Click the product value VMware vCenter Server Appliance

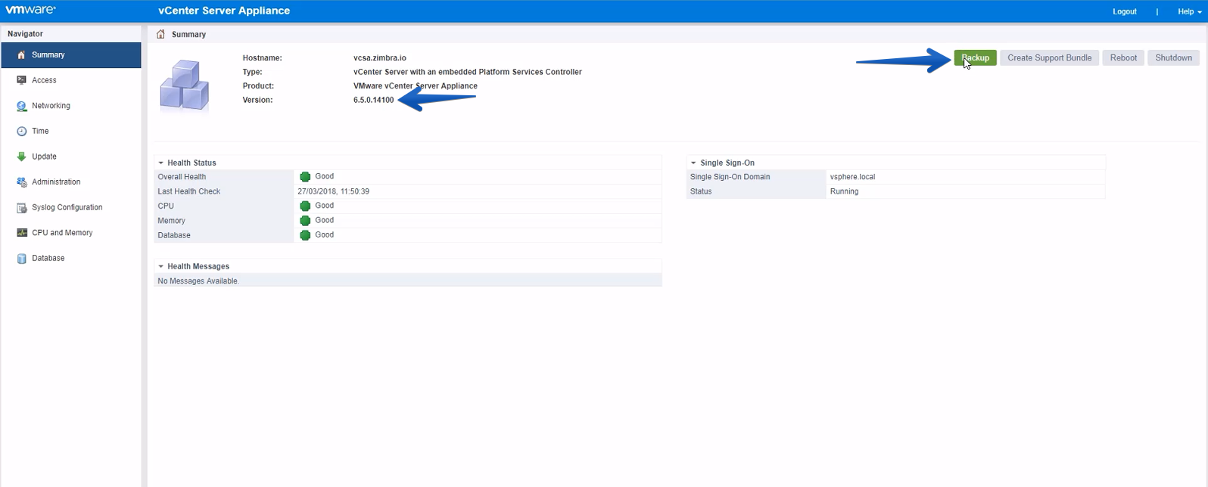pos(416,85)
